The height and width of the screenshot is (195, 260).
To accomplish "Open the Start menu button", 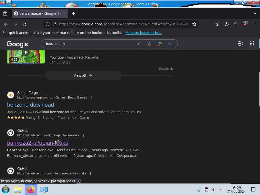I will 6,189.
